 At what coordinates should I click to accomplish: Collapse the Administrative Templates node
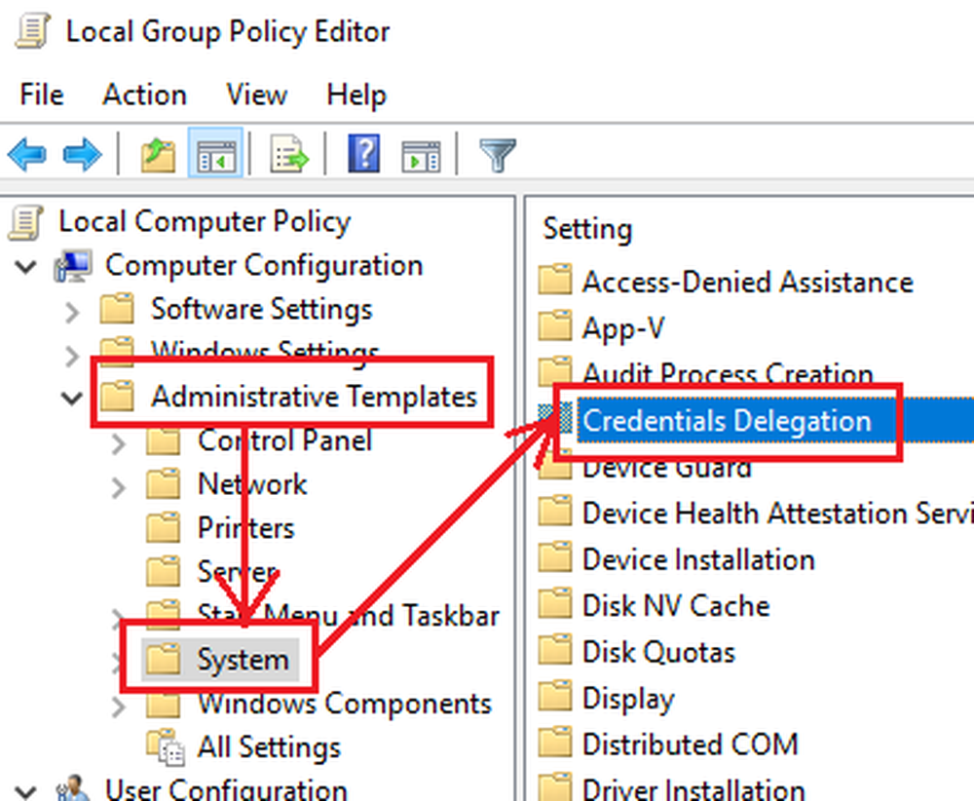72,397
